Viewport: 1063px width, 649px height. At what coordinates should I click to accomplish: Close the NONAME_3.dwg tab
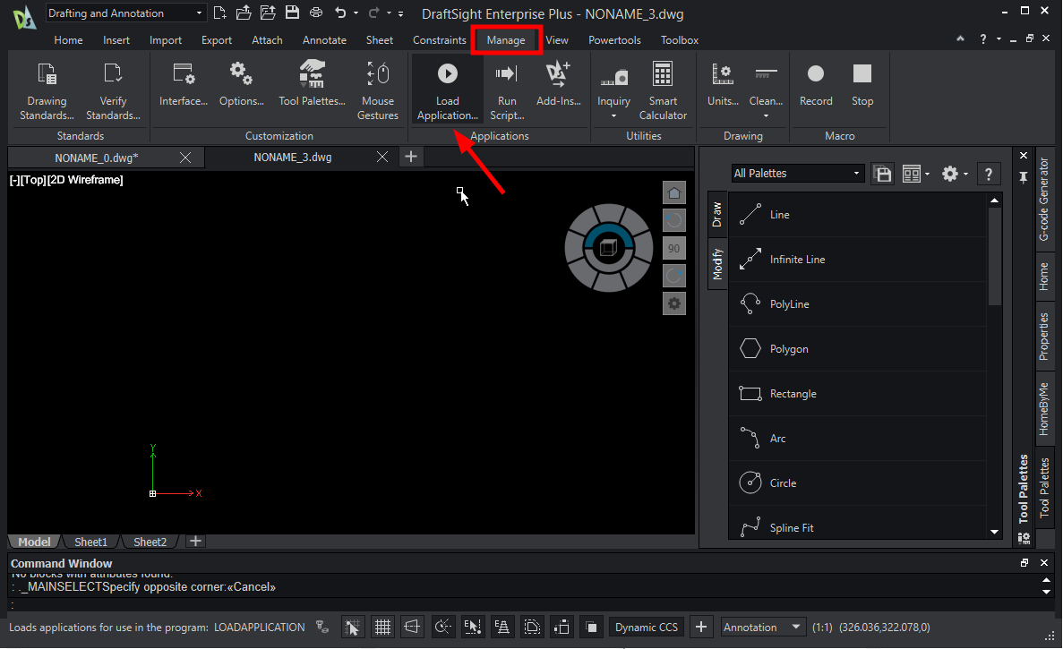click(x=382, y=158)
